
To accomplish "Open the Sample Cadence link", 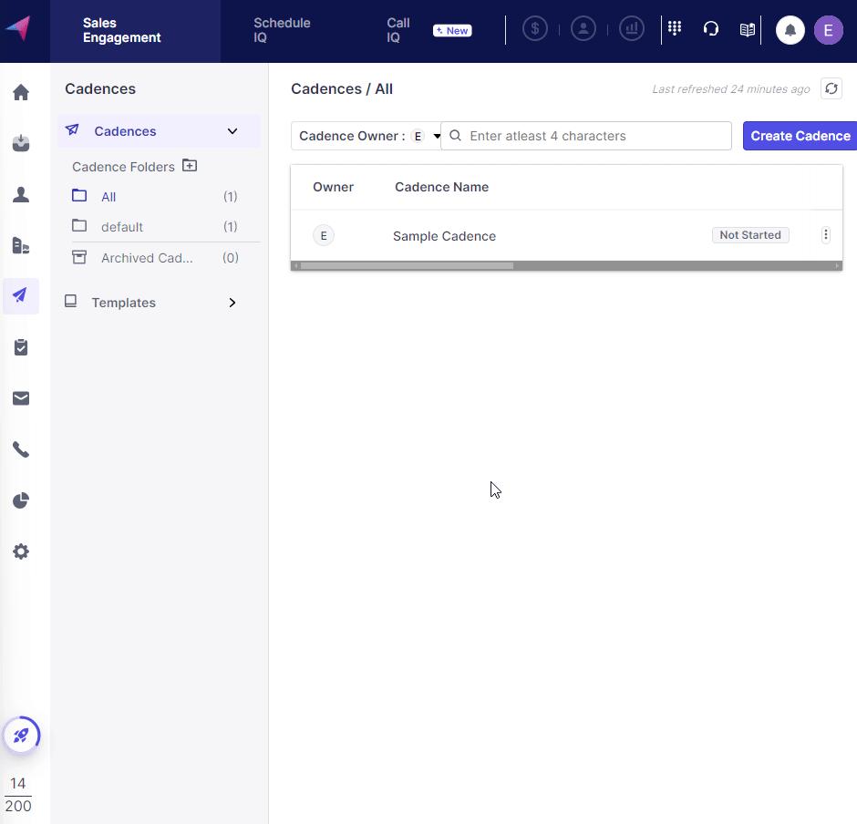I will 444,236.
